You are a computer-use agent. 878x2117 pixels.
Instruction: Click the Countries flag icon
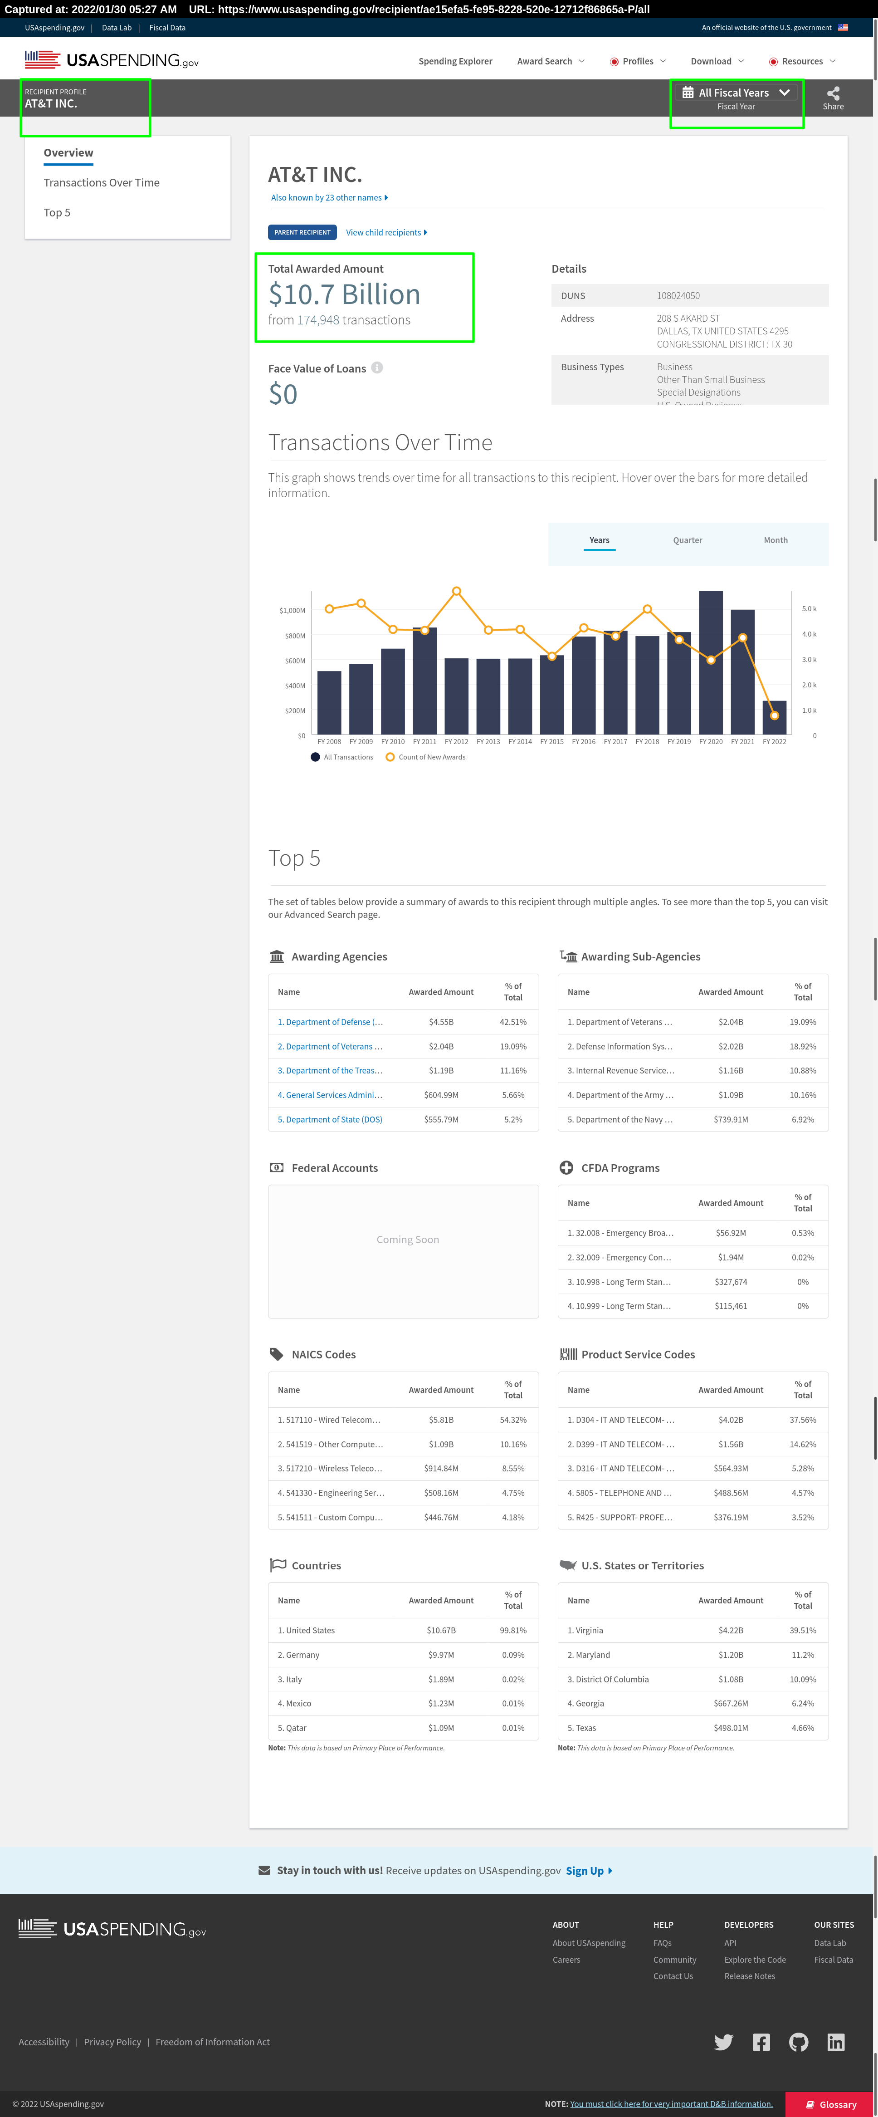pyautogui.click(x=278, y=1565)
